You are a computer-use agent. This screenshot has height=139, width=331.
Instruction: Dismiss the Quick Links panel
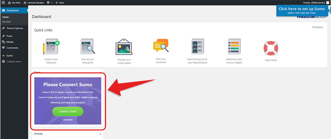pos(317,27)
